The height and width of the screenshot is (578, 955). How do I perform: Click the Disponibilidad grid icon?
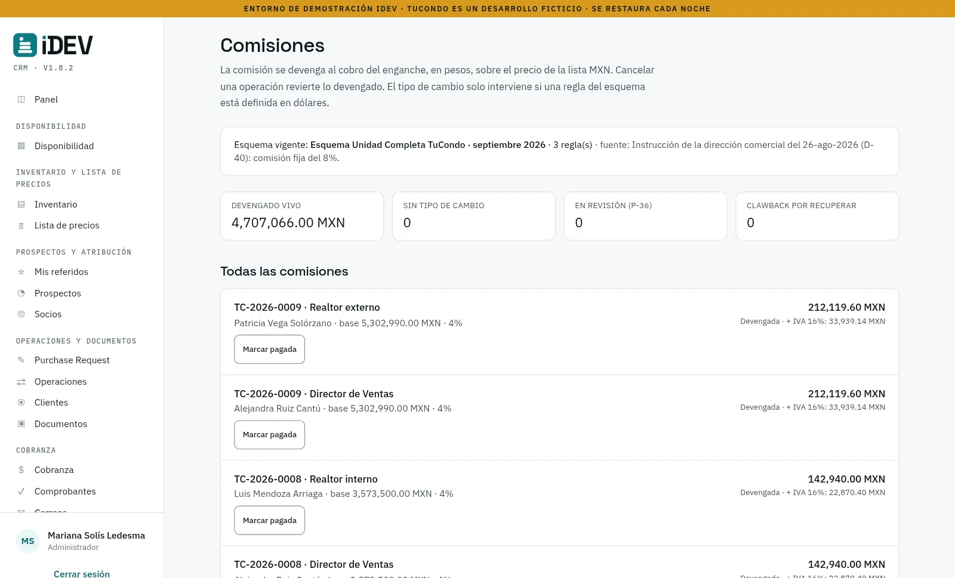tap(21, 146)
